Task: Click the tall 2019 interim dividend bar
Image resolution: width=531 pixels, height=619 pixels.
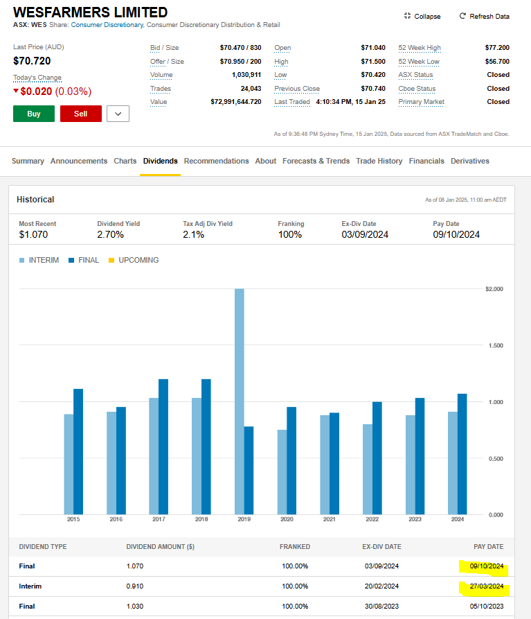Action: (239, 401)
